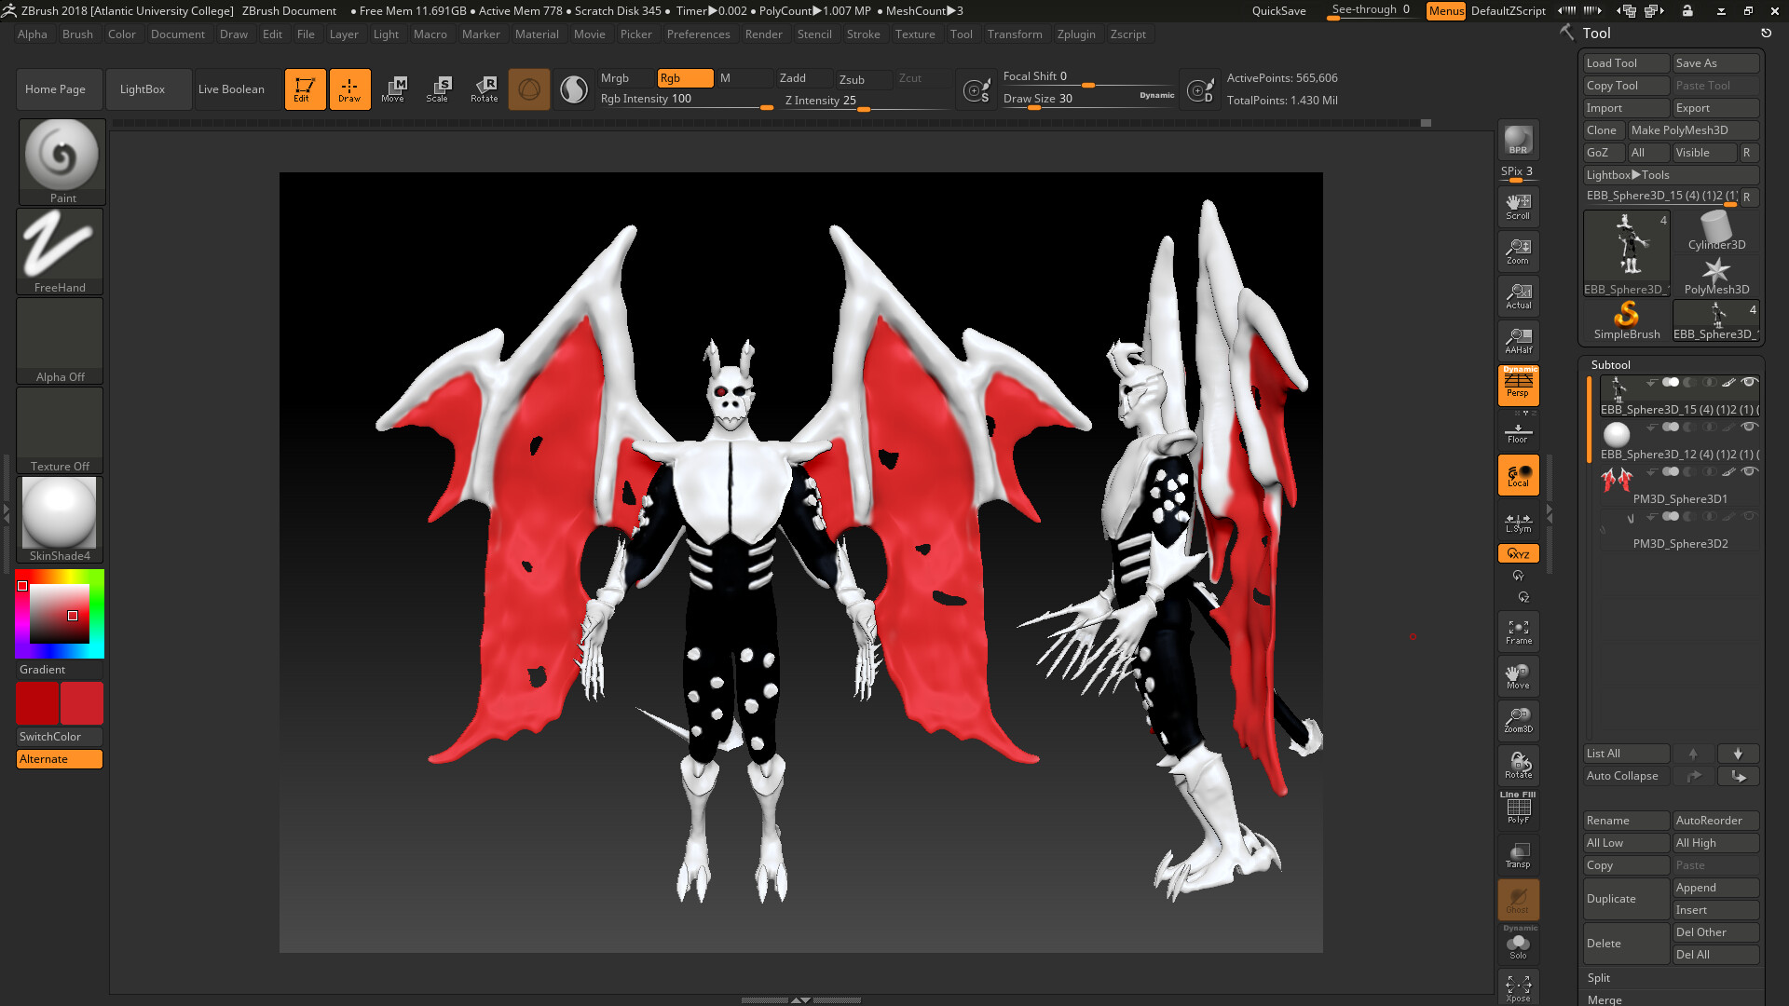Select the Move transform tool

point(393,88)
